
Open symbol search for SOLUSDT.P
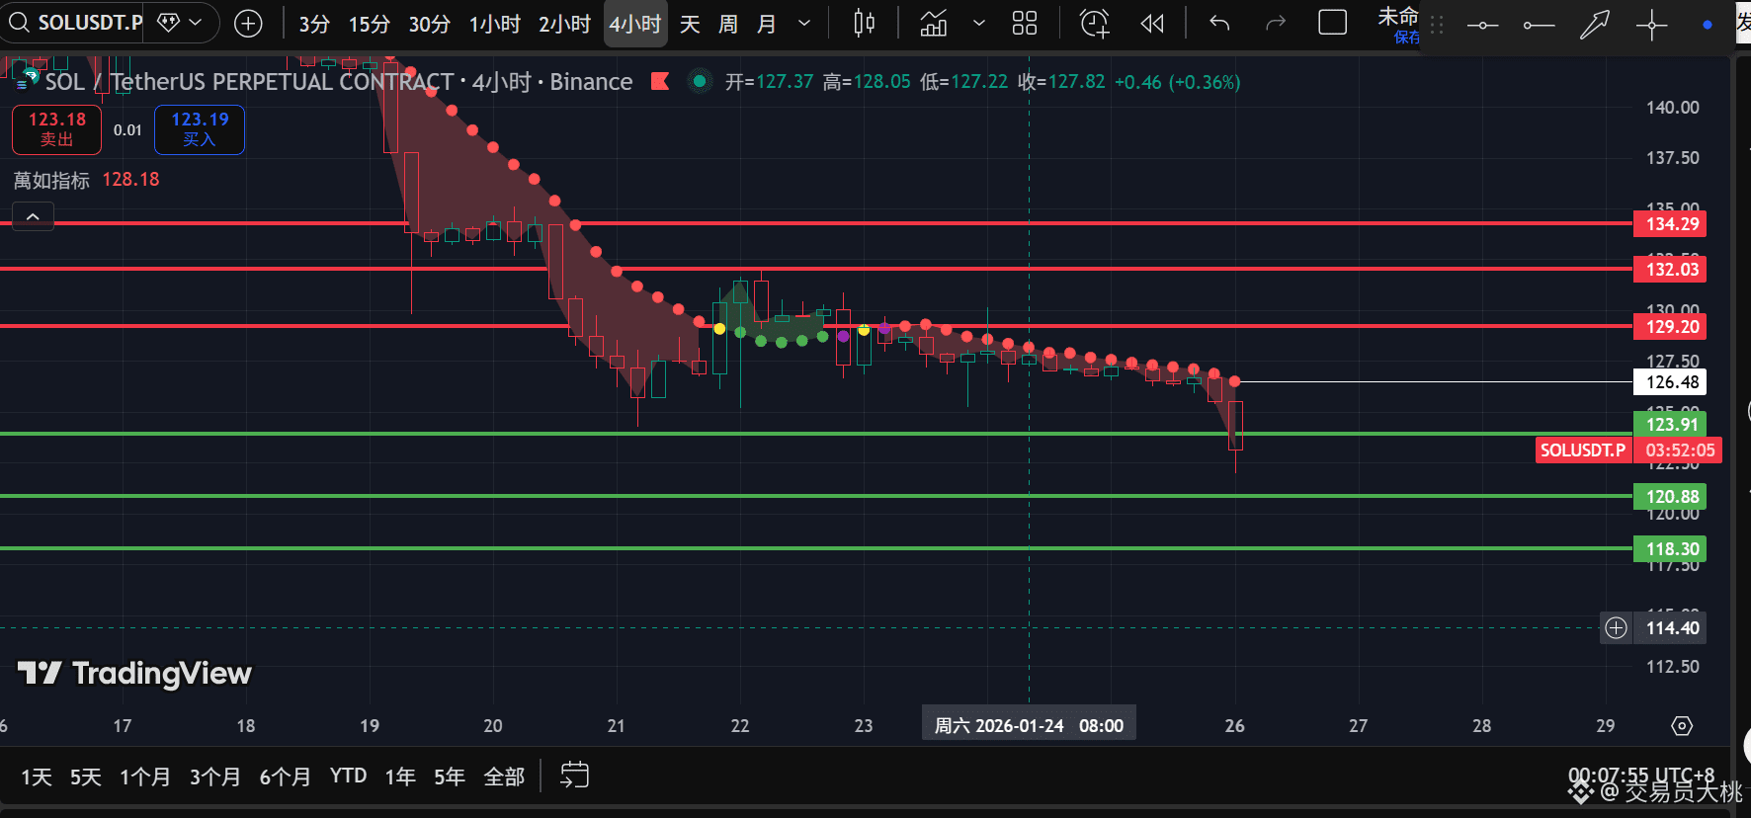click(75, 22)
